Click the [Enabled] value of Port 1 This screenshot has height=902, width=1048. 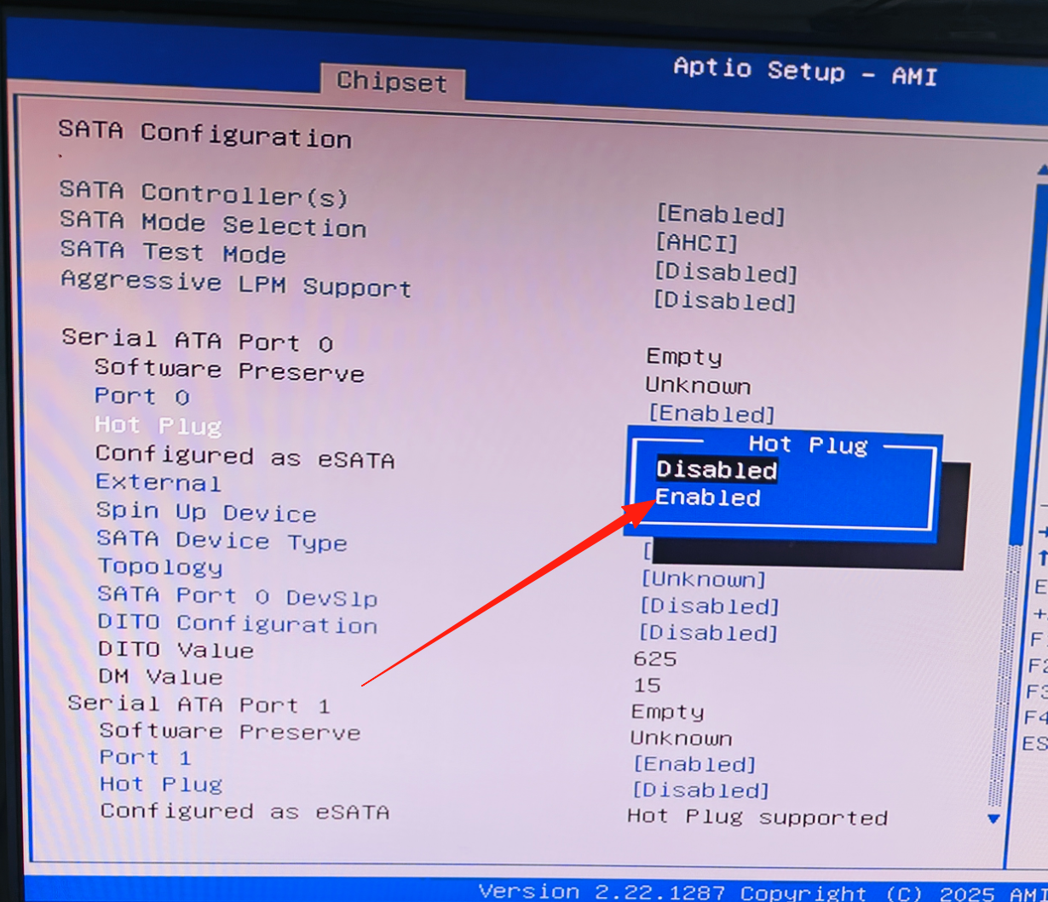click(x=695, y=764)
